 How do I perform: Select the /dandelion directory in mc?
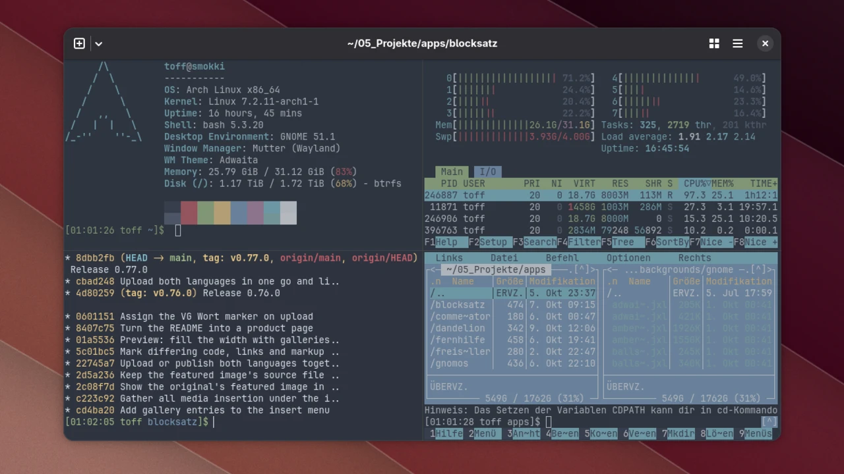click(512, 329)
